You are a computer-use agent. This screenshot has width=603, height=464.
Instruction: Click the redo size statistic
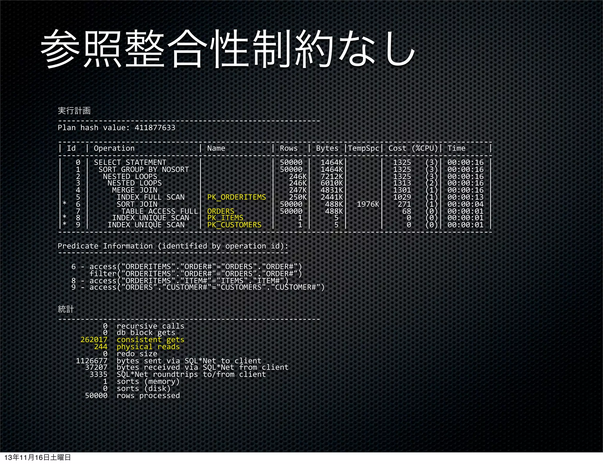point(130,354)
